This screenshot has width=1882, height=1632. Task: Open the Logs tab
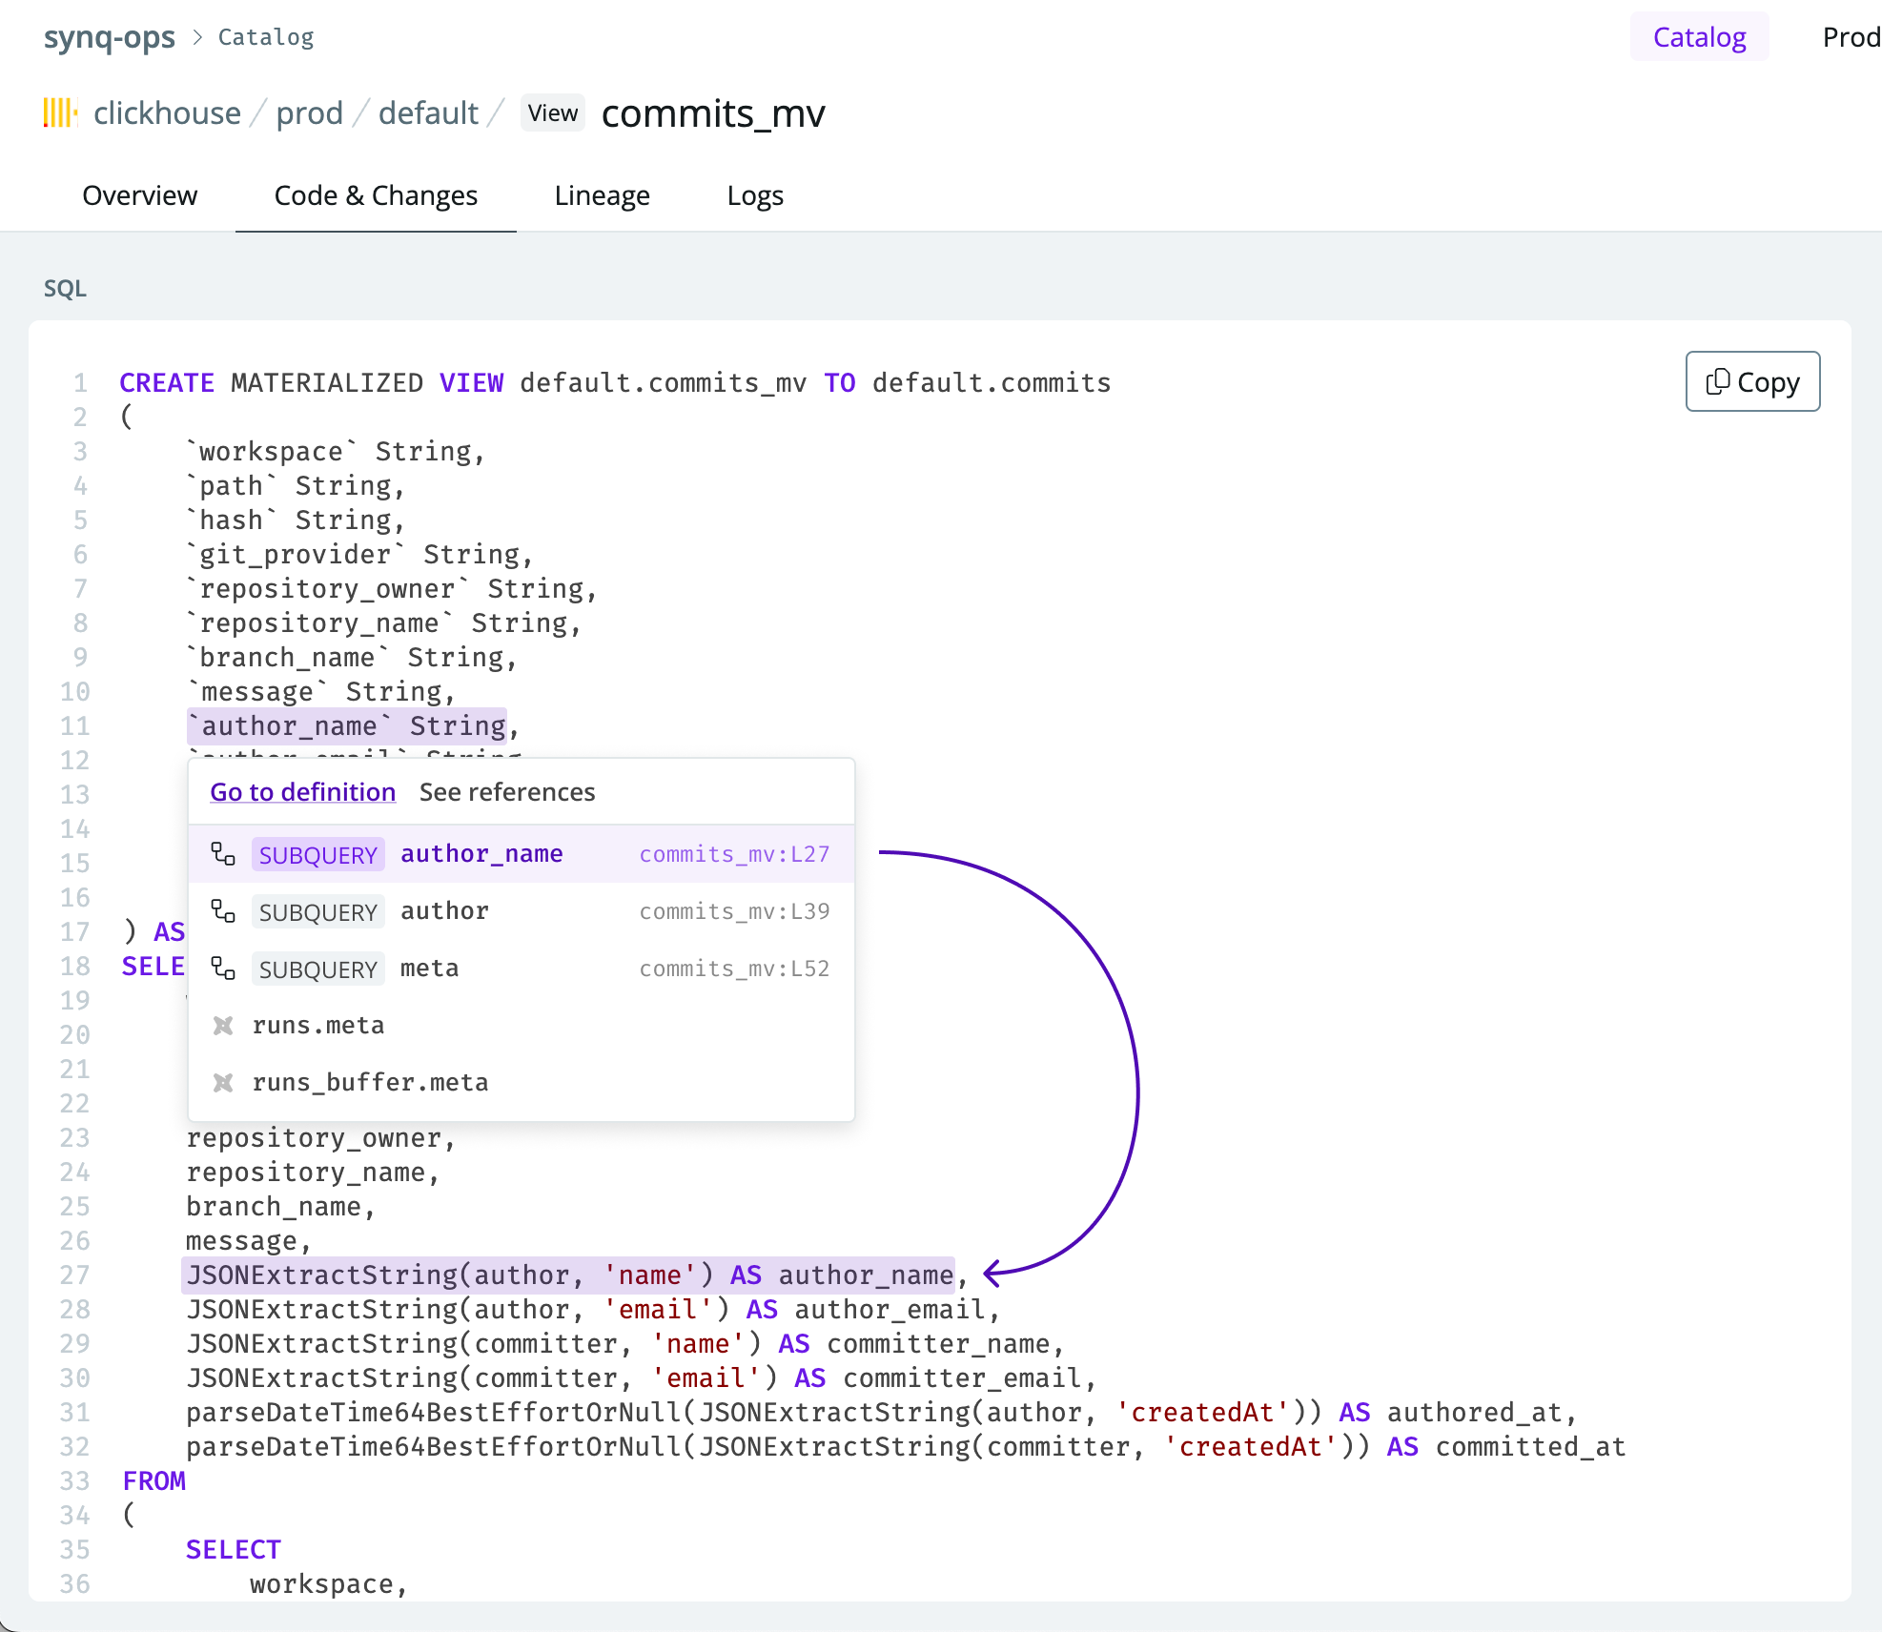(x=754, y=195)
